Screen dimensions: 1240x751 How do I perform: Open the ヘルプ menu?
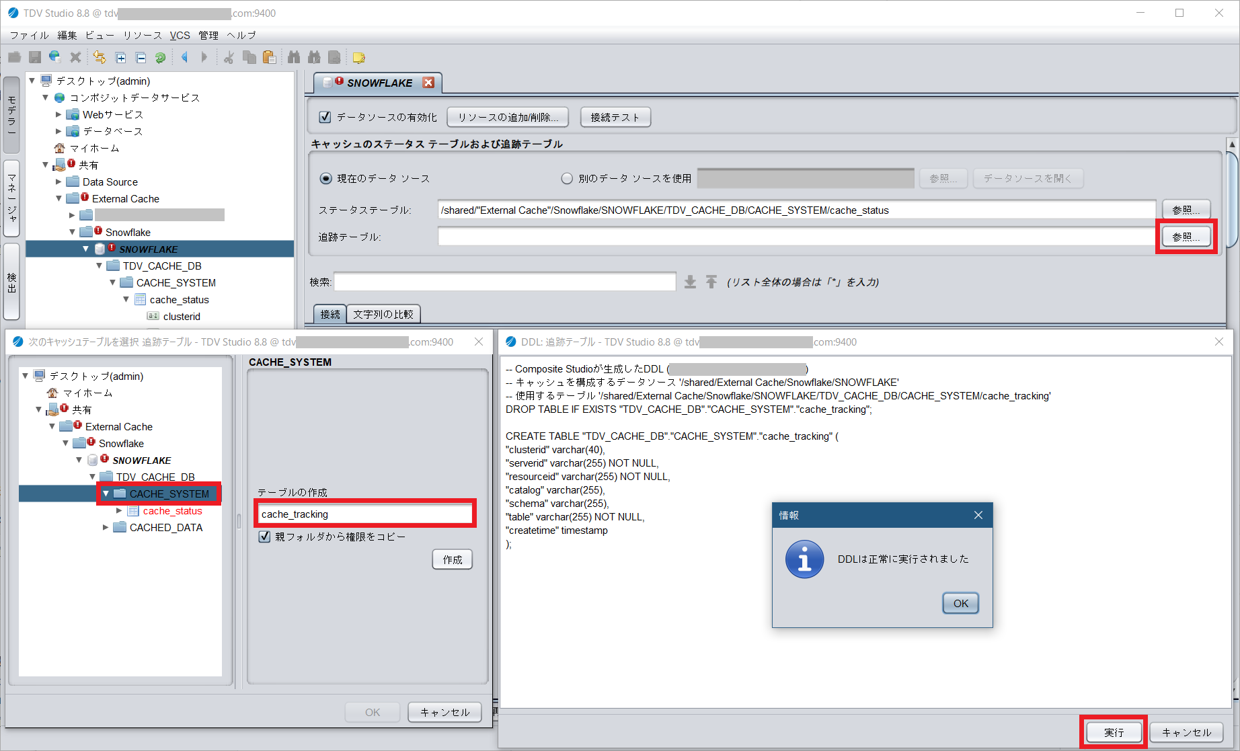[x=241, y=35]
